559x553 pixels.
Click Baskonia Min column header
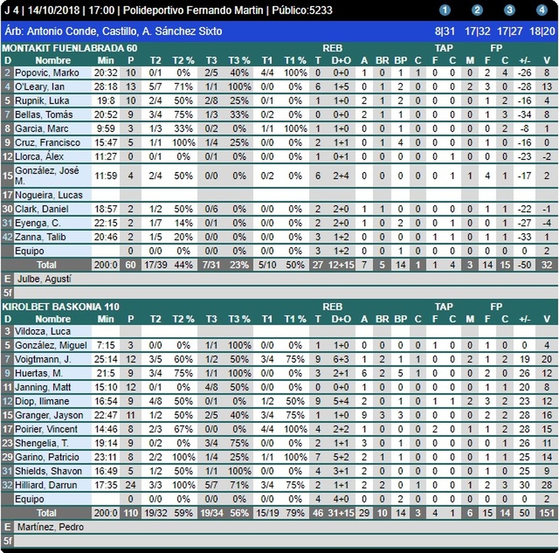(105, 319)
